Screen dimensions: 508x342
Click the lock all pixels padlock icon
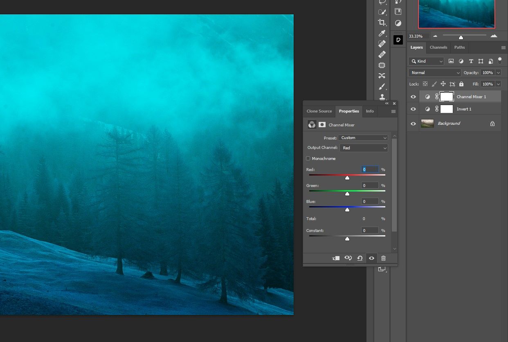[x=461, y=84]
